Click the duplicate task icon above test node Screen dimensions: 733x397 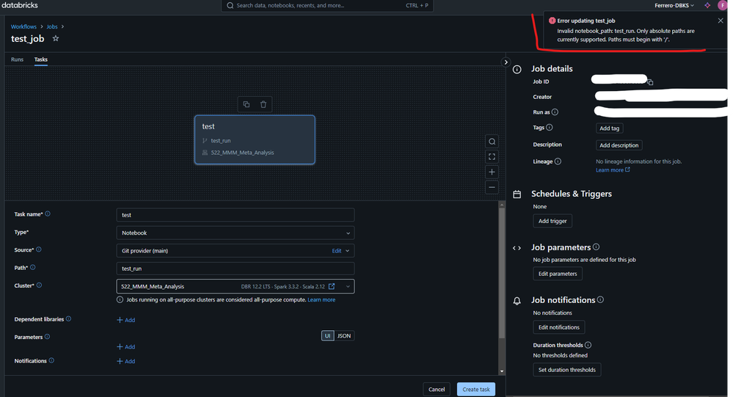point(247,104)
